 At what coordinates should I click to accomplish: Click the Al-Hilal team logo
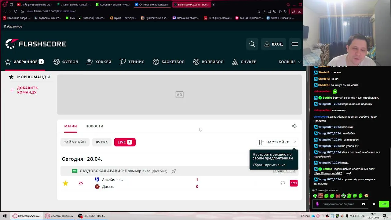(x=97, y=180)
